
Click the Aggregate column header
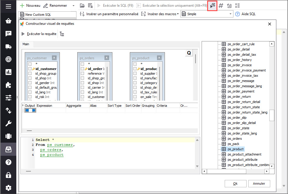pos(78,106)
